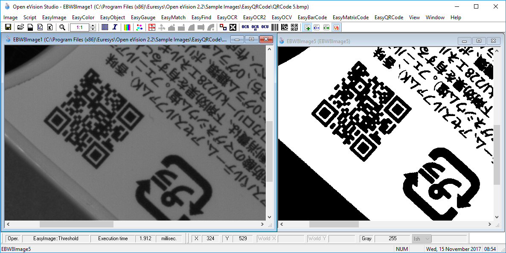
Task: Click EBW8Image1 horizontal scrollbar thumb
Action: (76, 224)
